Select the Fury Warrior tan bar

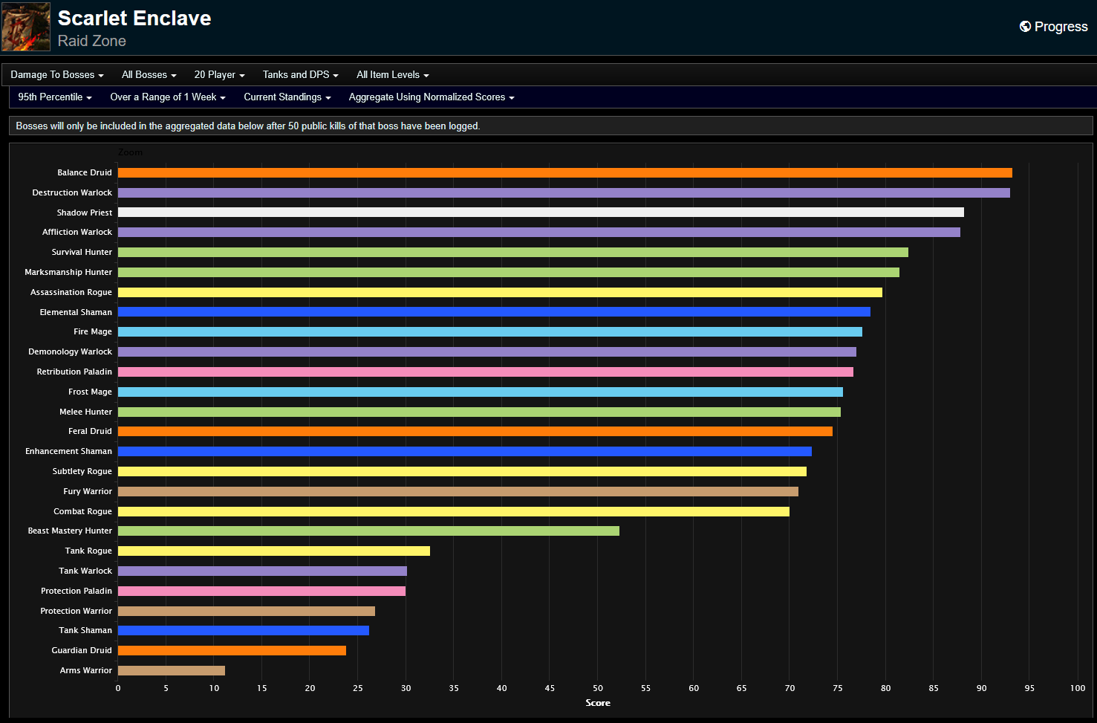tap(458, 491)
